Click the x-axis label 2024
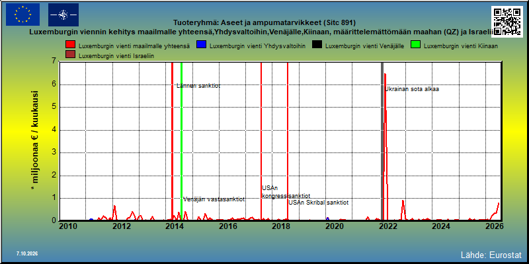 (x=441, y=226)
